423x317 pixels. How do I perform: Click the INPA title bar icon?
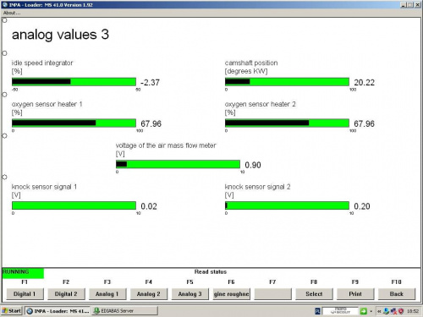(5, 5)
